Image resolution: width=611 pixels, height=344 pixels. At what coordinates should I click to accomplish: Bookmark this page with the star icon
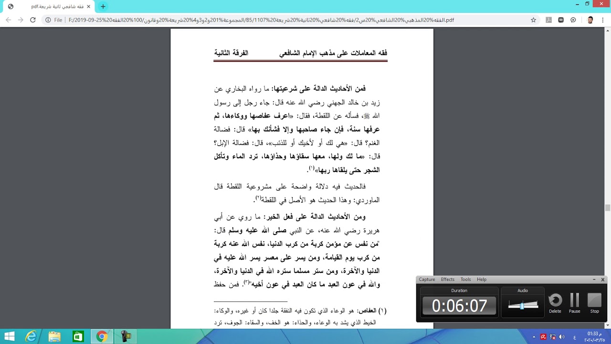click(x=534, y=20)
